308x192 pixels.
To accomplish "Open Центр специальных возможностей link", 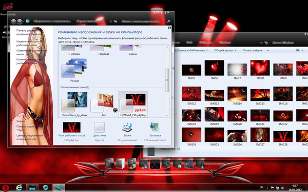I will point(29,137).
